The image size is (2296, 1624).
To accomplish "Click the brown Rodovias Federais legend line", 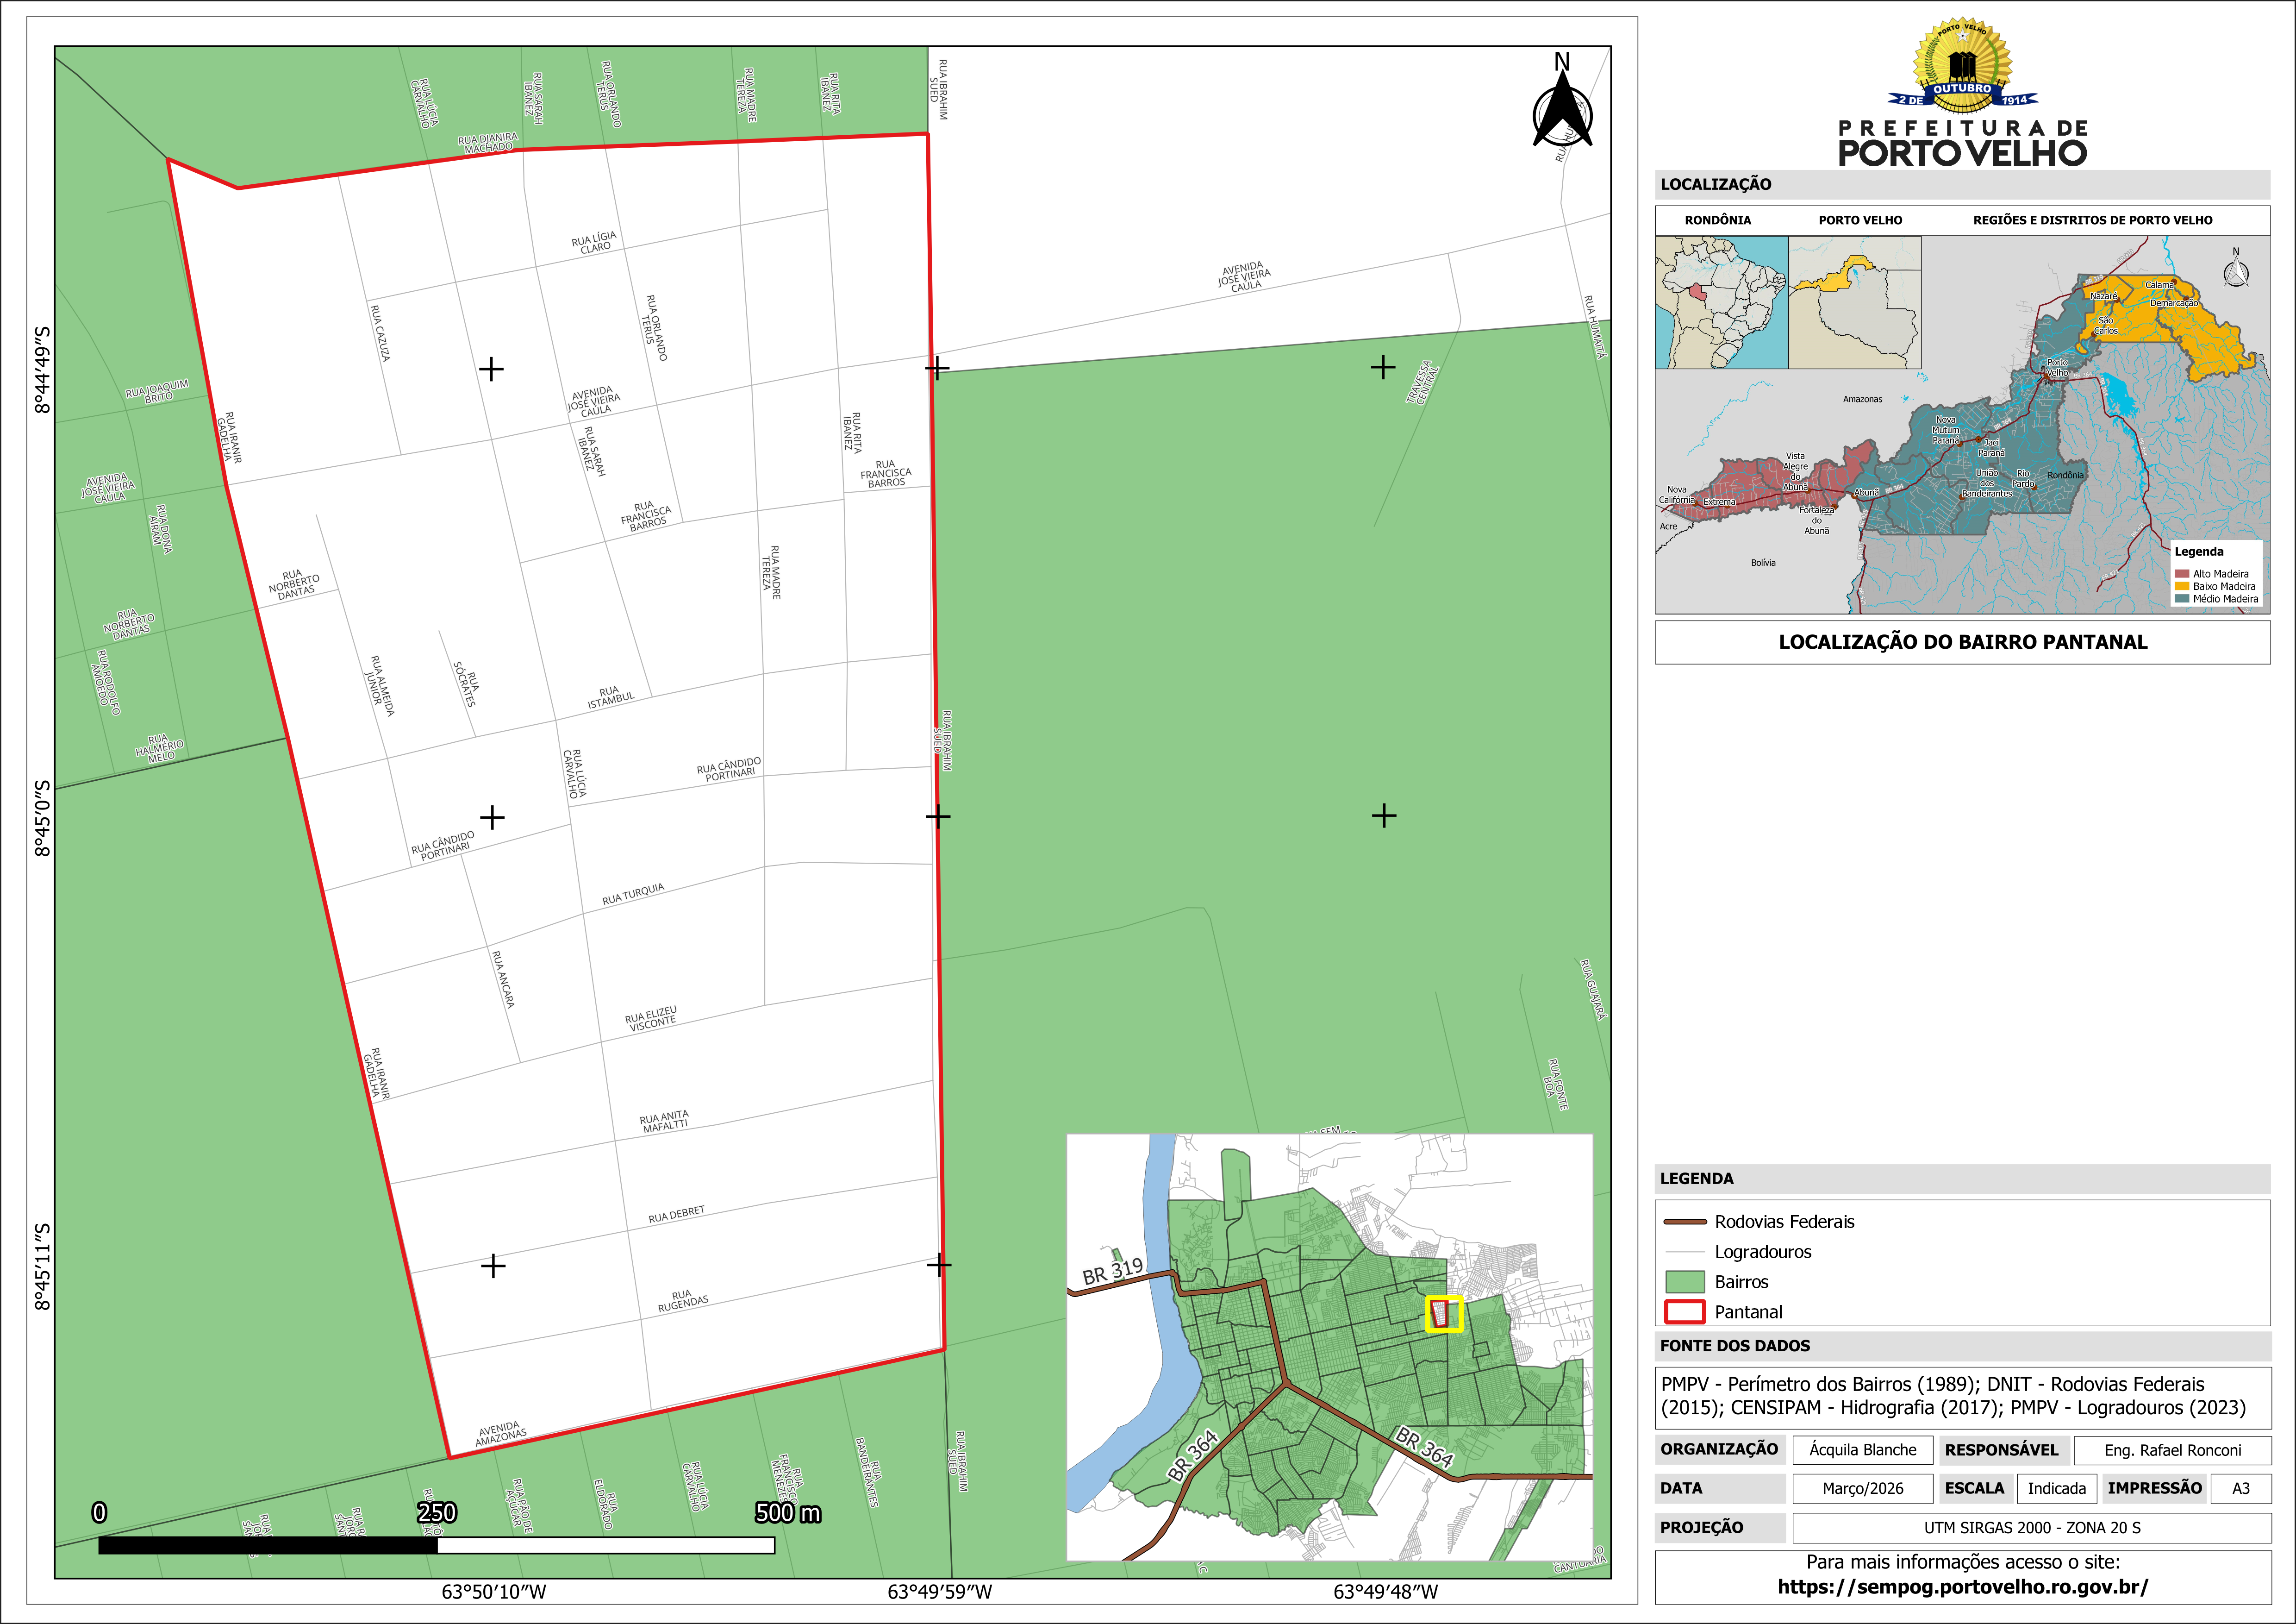I will [x=1684, y=1222].
